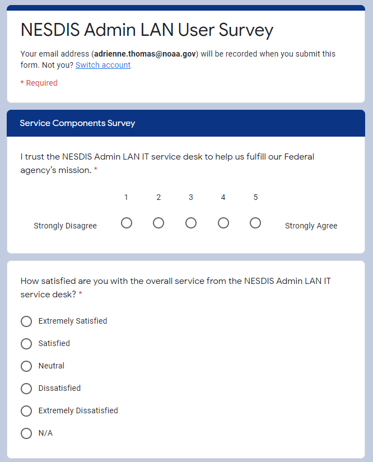Mark the N/A radio option
This screenshot has height=462, width=373.
coord(26,433)
